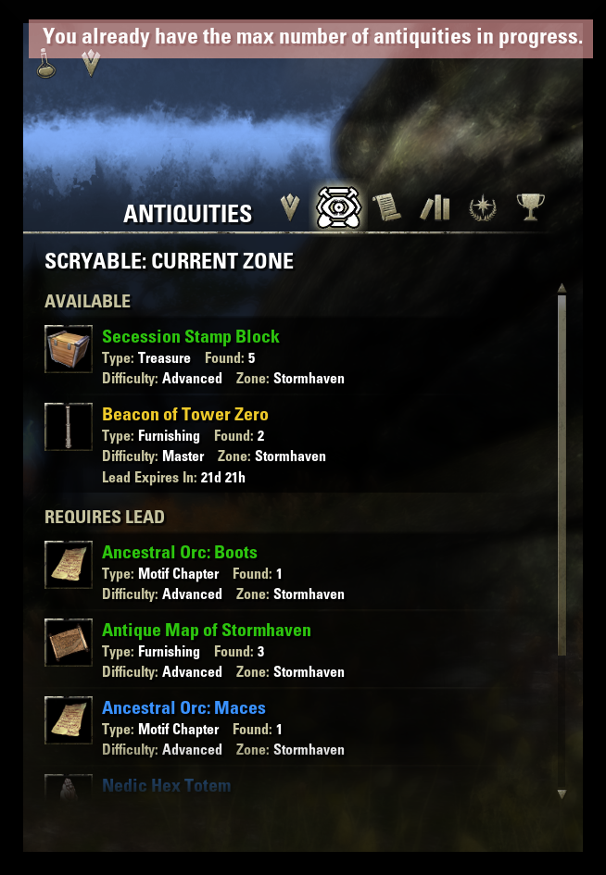Open the trophy Achievements tab

(x=531, y=207)
